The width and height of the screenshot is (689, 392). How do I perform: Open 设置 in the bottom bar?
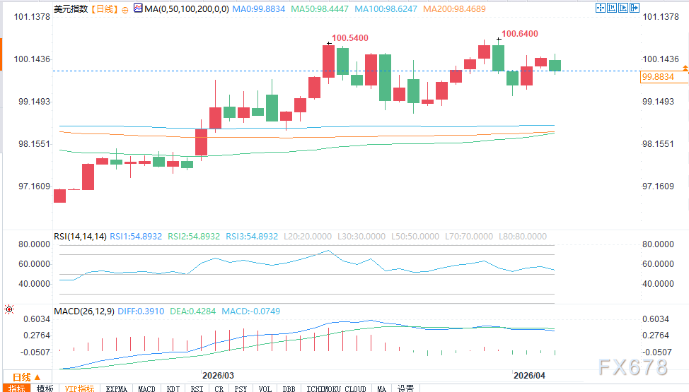(405, 388)
